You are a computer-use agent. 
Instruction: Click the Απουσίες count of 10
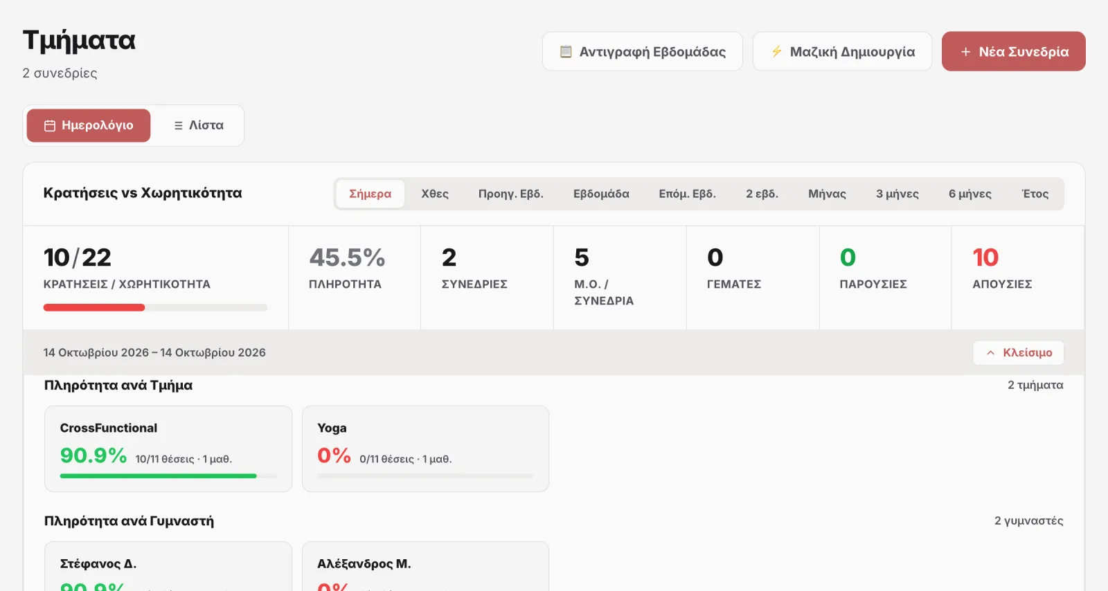click(985, 258)
